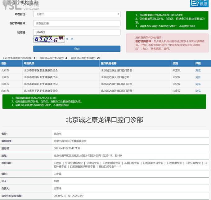
Task: Click the legal person value 张程
Action: [x=56, y=181]
